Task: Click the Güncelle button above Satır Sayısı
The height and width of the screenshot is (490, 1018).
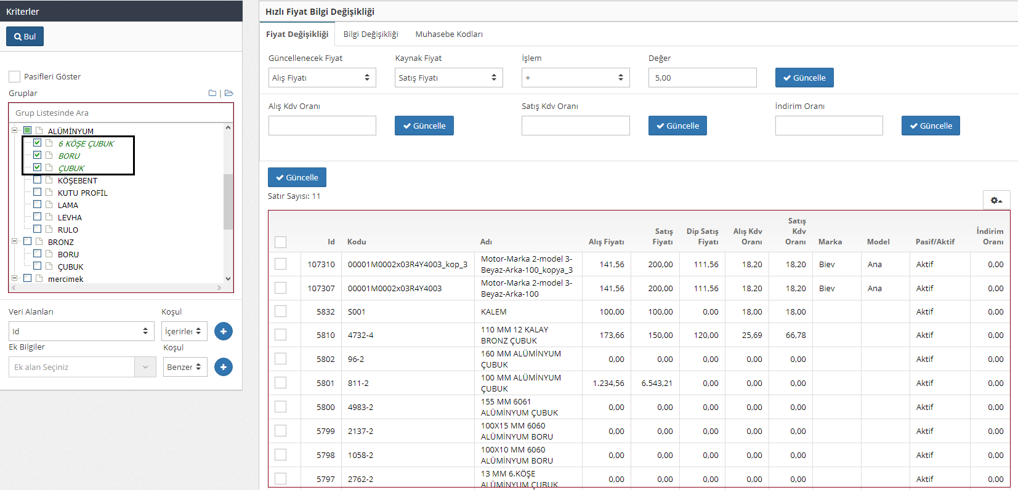Action: point(297,177)
